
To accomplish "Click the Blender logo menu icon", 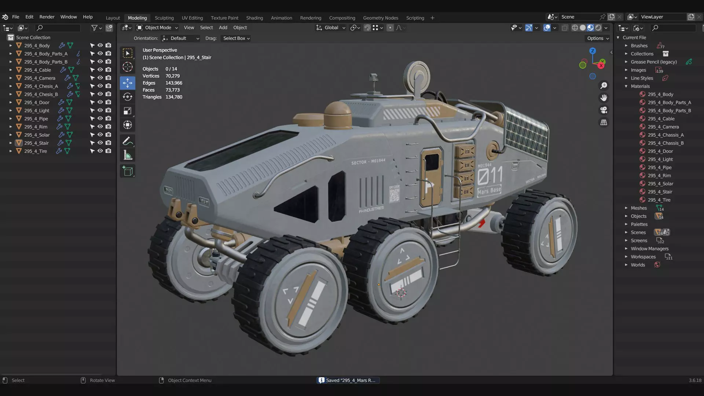I will pos(5,17).
